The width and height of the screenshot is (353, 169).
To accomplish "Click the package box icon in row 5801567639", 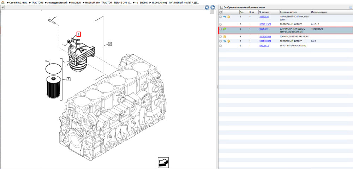I will coord(225,36).
